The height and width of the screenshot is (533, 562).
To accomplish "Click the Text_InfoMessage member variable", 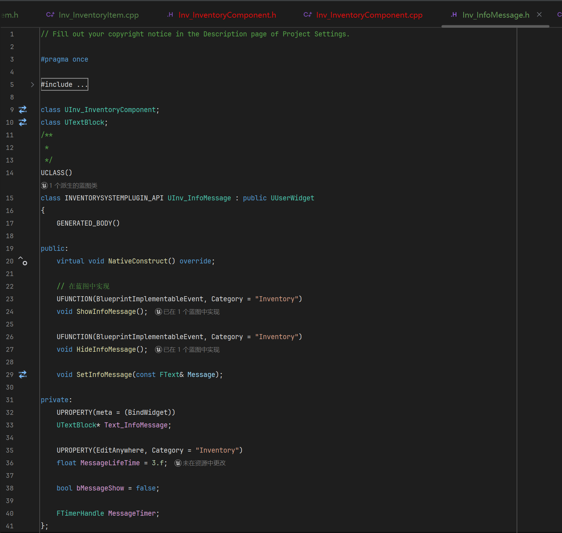I will pyautogui.click(x=136, y=425).
